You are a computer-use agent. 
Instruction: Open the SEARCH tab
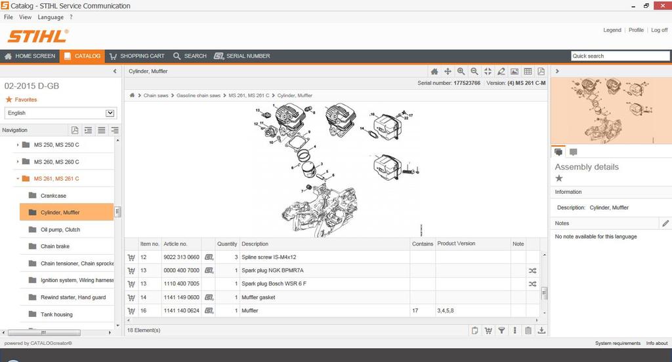coord(190,56)
